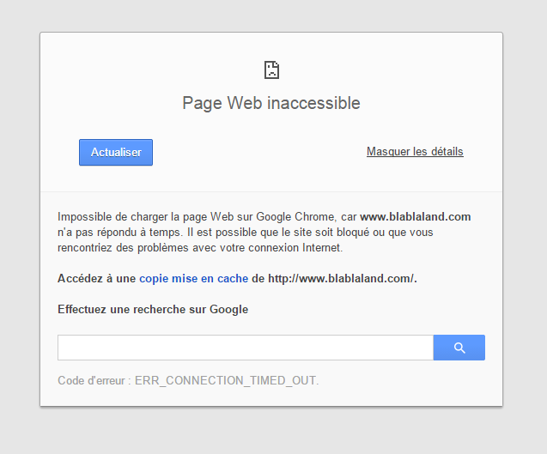547x454 pixels.
Task: Click the sad page error icon
Action: point(271,70)
